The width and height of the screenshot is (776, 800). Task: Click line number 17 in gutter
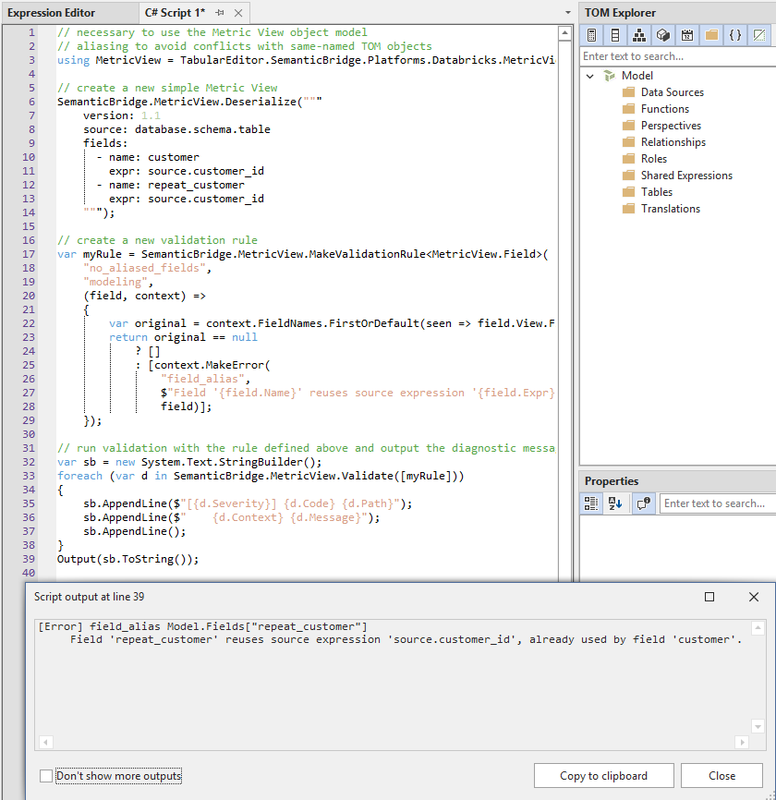(29, 254)
